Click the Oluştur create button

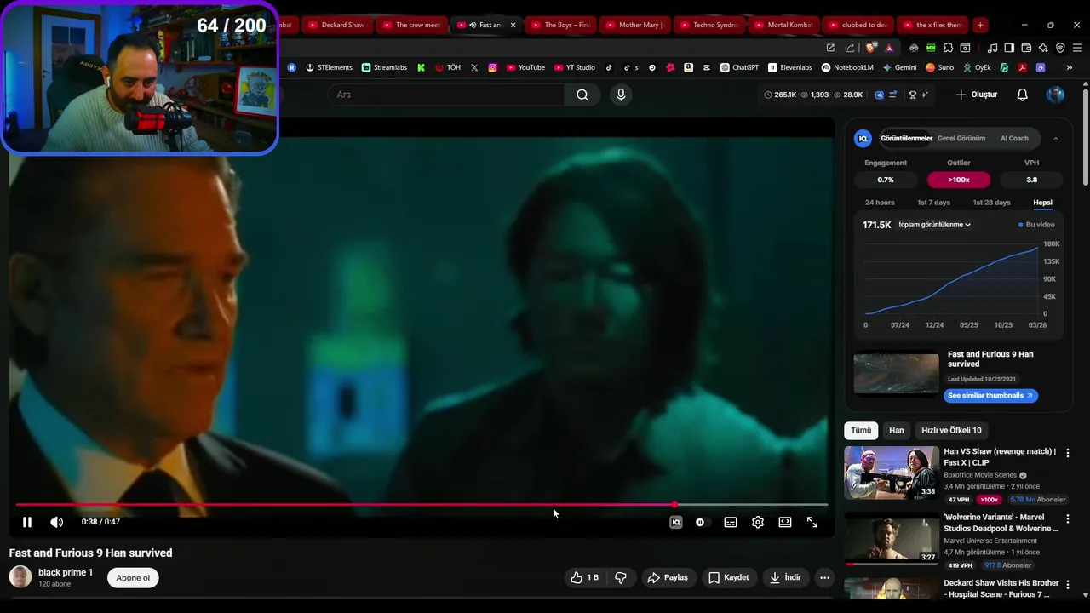tap(977, 95)
